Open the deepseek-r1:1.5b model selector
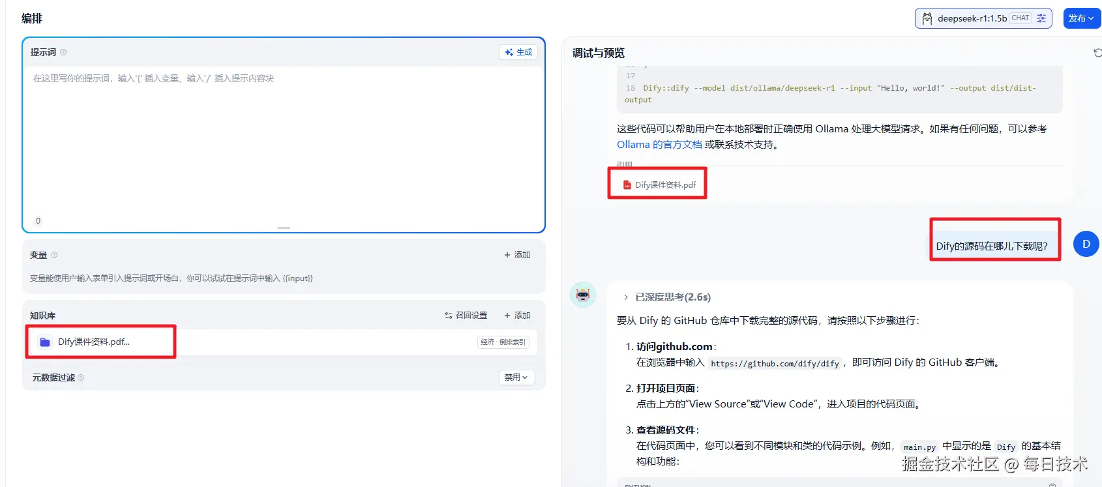 [x=983, y=18]
